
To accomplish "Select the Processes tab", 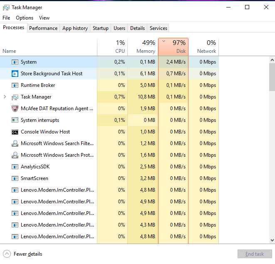I will pyautogui.click(x=13, y=27).
